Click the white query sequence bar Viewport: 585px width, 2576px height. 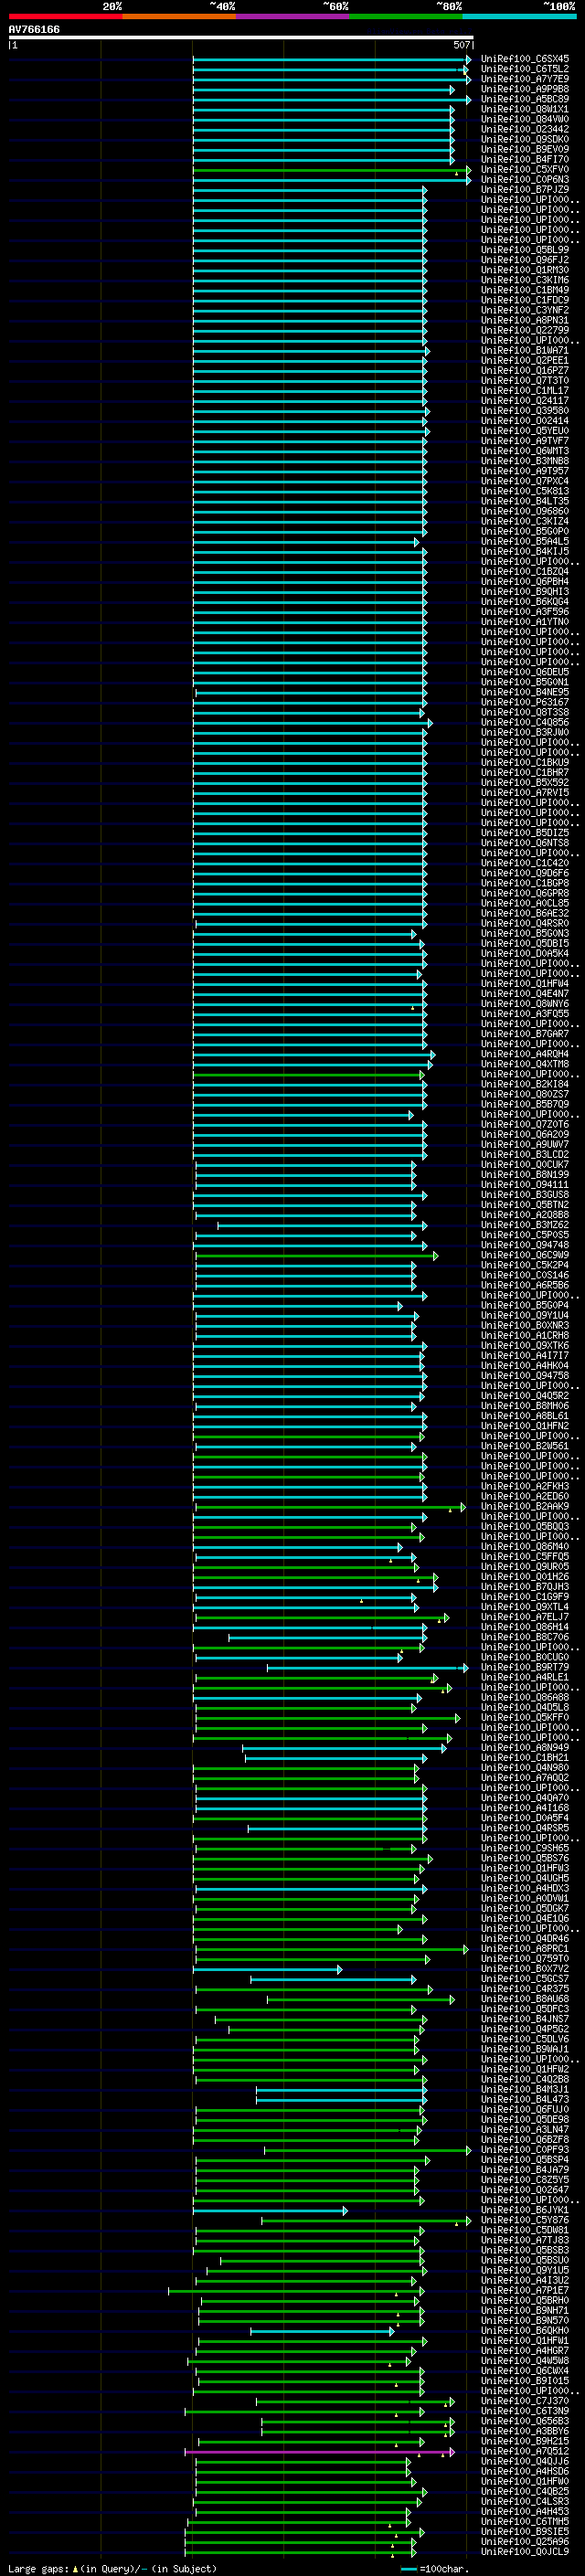240,37
